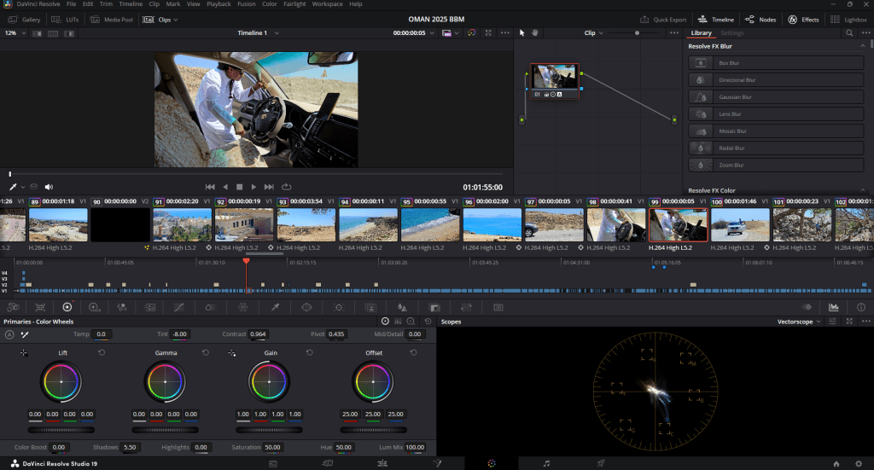
Task: Show the Scopes panel icon
Action: (x=834, y=307)
